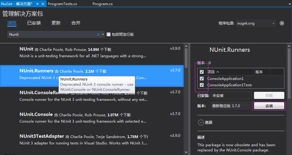Select the NUnit.Runners package row

click(92, 76)
